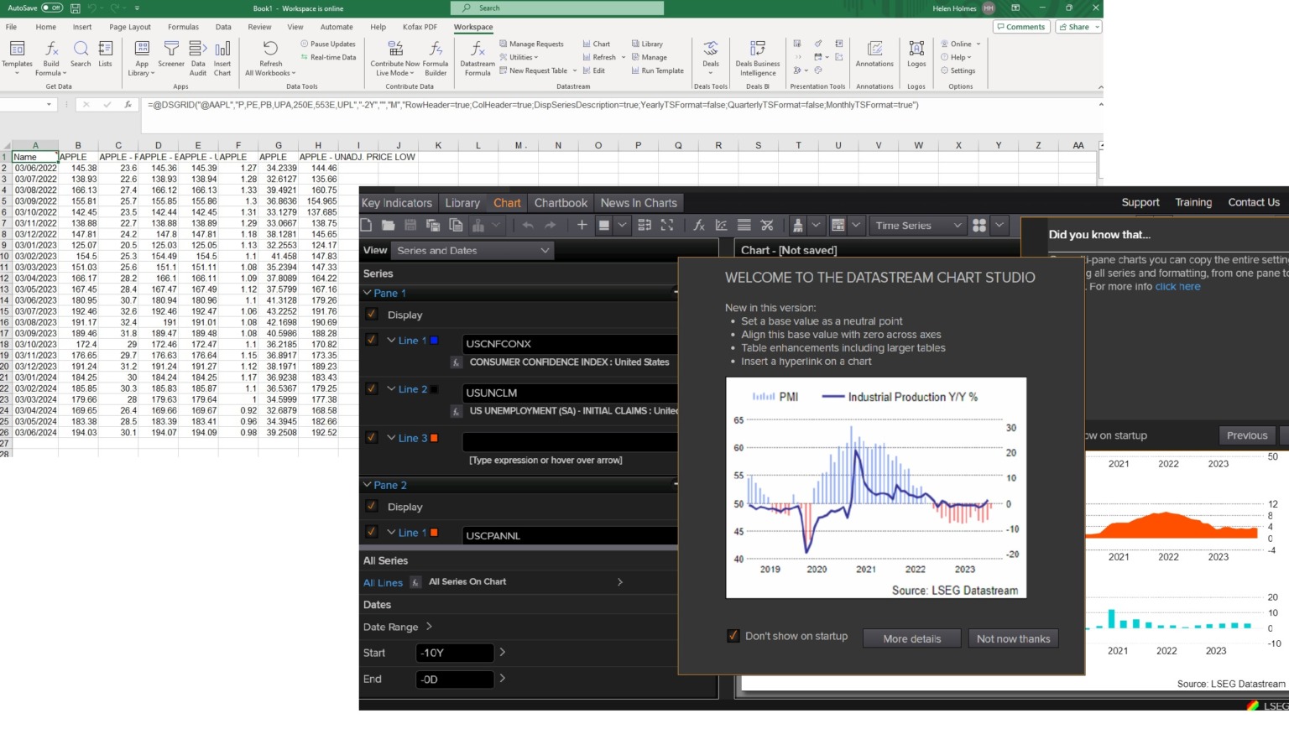
Task: Click the blue Line 1 color swatch
Action: (x=434, y=341)
